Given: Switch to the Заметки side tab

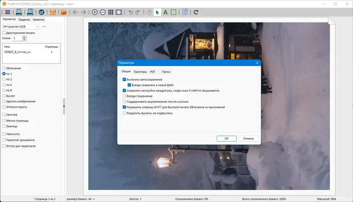Looking at the screenshot, I should click(x=38, y=19).
